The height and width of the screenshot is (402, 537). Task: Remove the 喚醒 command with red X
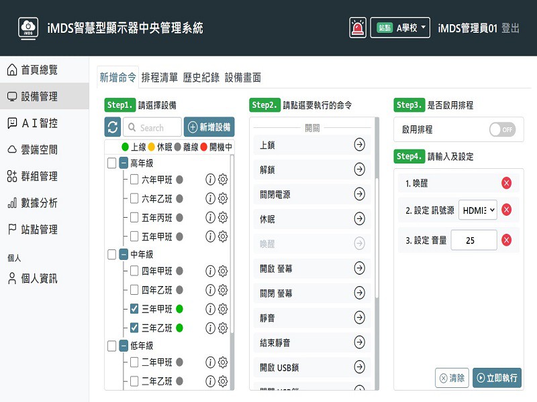click(506, 183)
